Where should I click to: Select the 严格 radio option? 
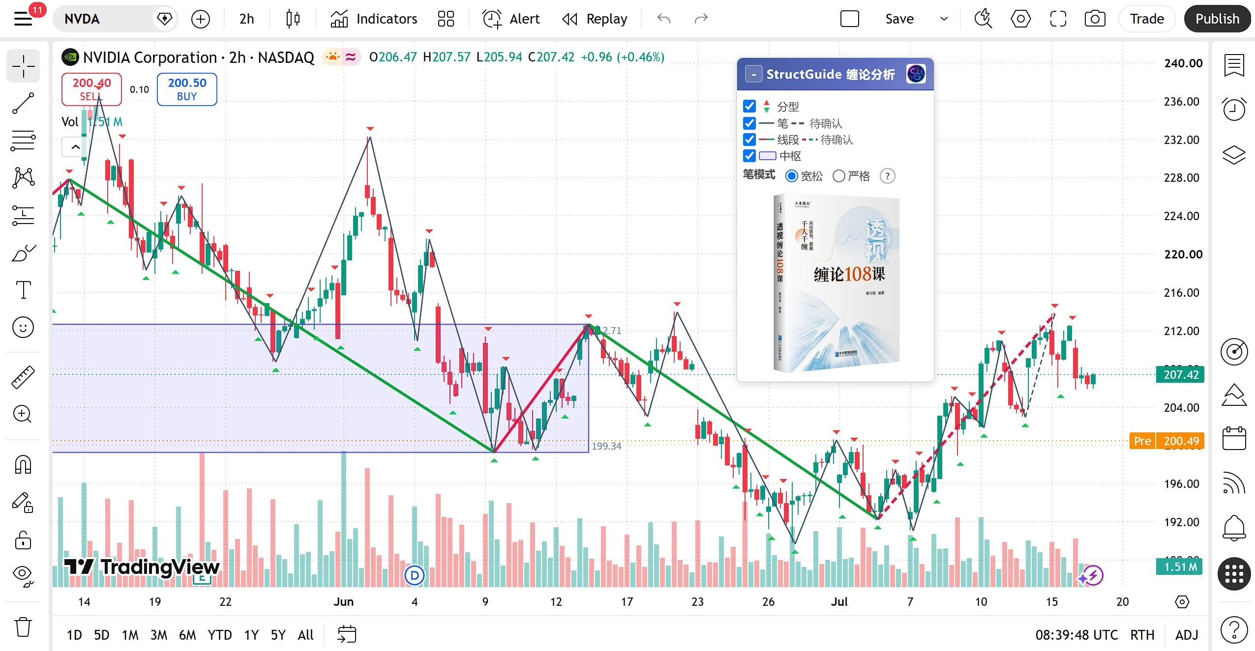(x=839, y=176)
